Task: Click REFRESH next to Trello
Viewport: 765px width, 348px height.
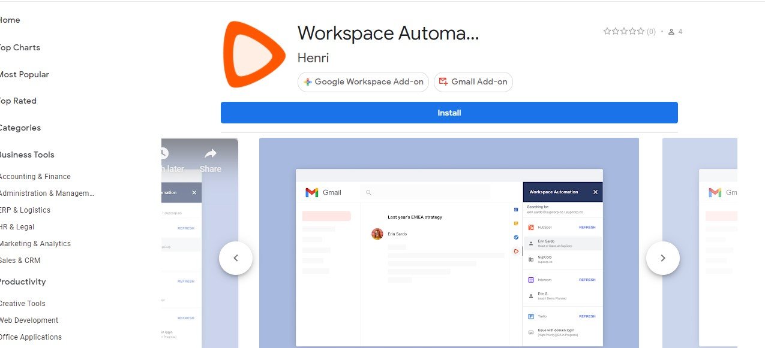Action: click(587, 316)
